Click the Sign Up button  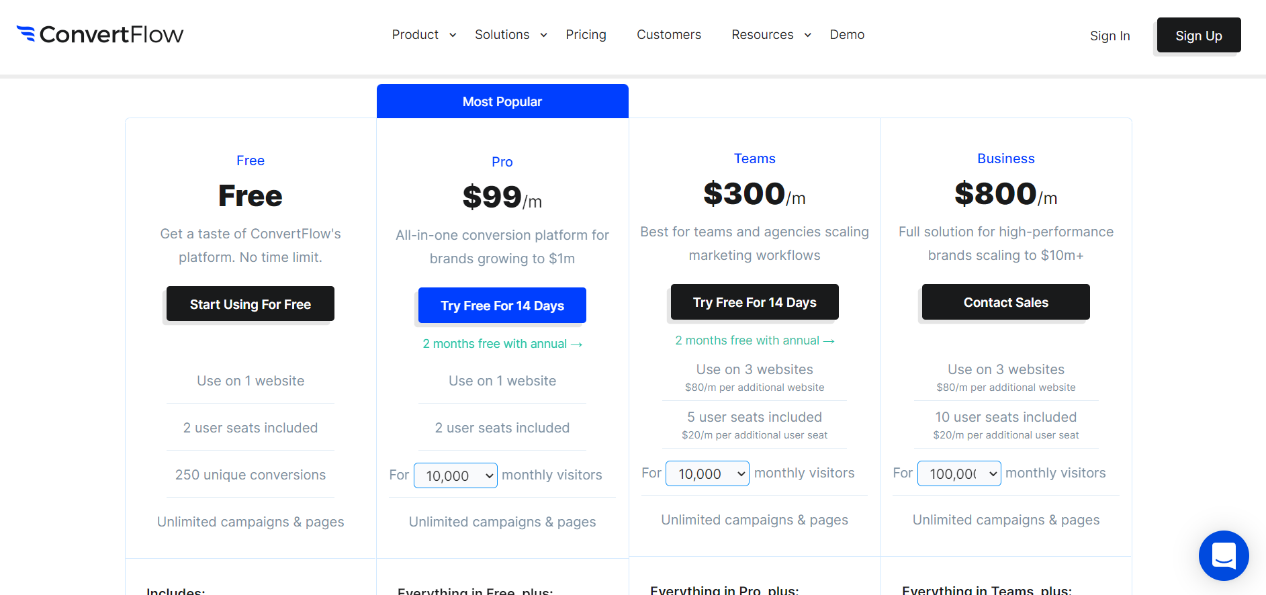(1199, 36)
